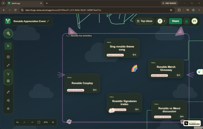Open the browser extensions menu
The image size is (203, 129).
[179, 10]
